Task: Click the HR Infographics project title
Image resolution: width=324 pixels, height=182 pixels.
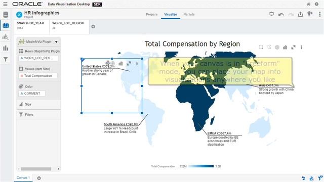Action: coord(42,13)
